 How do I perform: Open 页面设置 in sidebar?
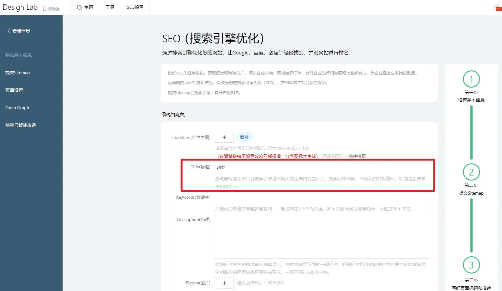point(14,90)
